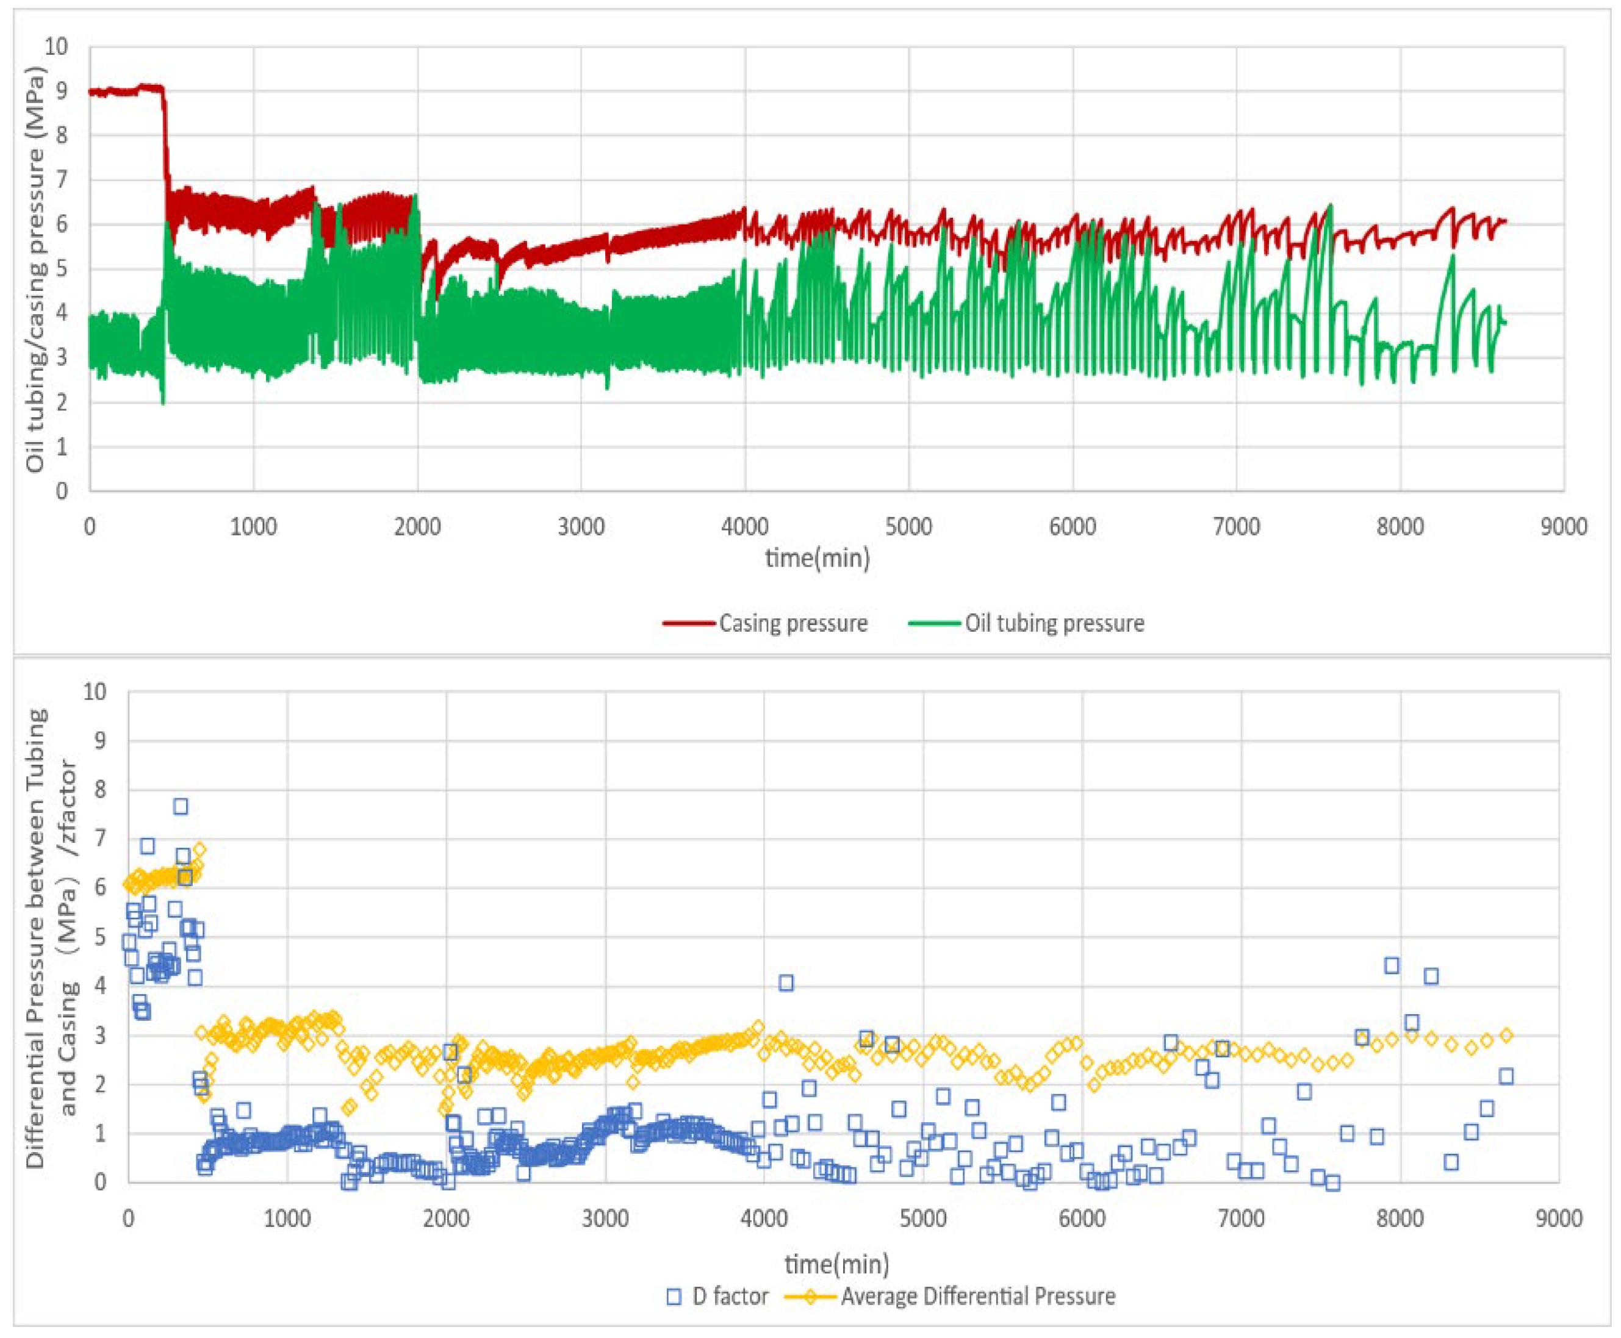Image resolution: width=1621 pixels, height=1338 pixels.
Task: Click the 5000 tick label on bottom chart
Action: (923, 1218)
